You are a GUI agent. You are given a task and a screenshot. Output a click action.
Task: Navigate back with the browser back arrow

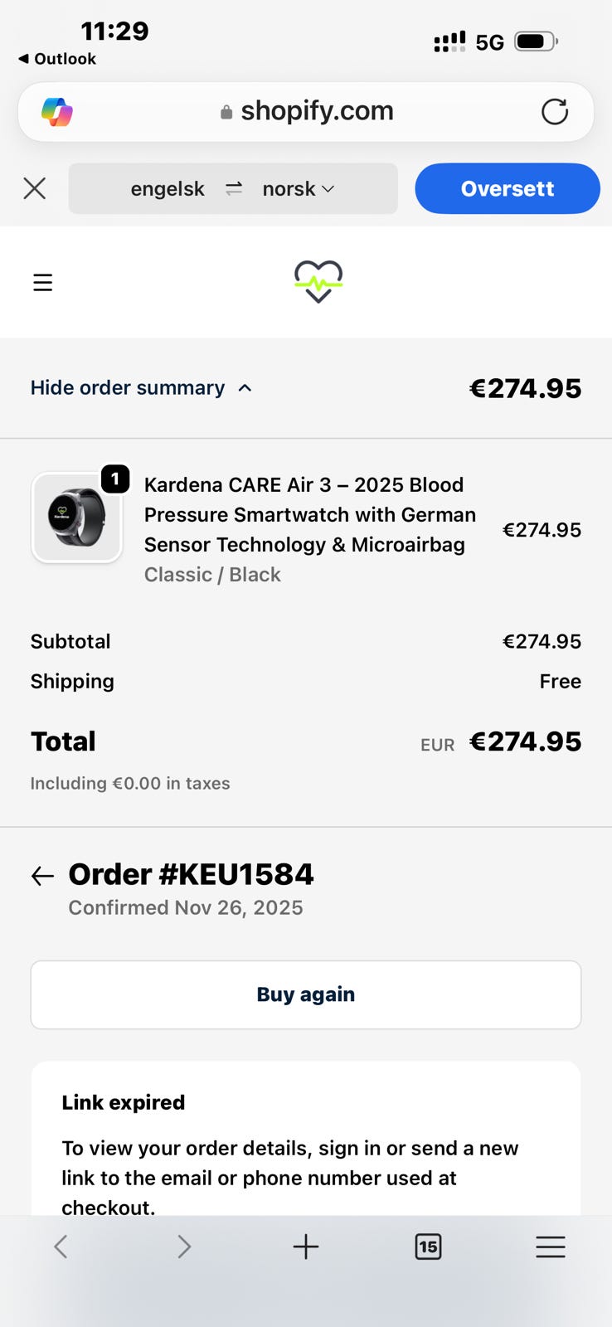tap(61, 1246)
